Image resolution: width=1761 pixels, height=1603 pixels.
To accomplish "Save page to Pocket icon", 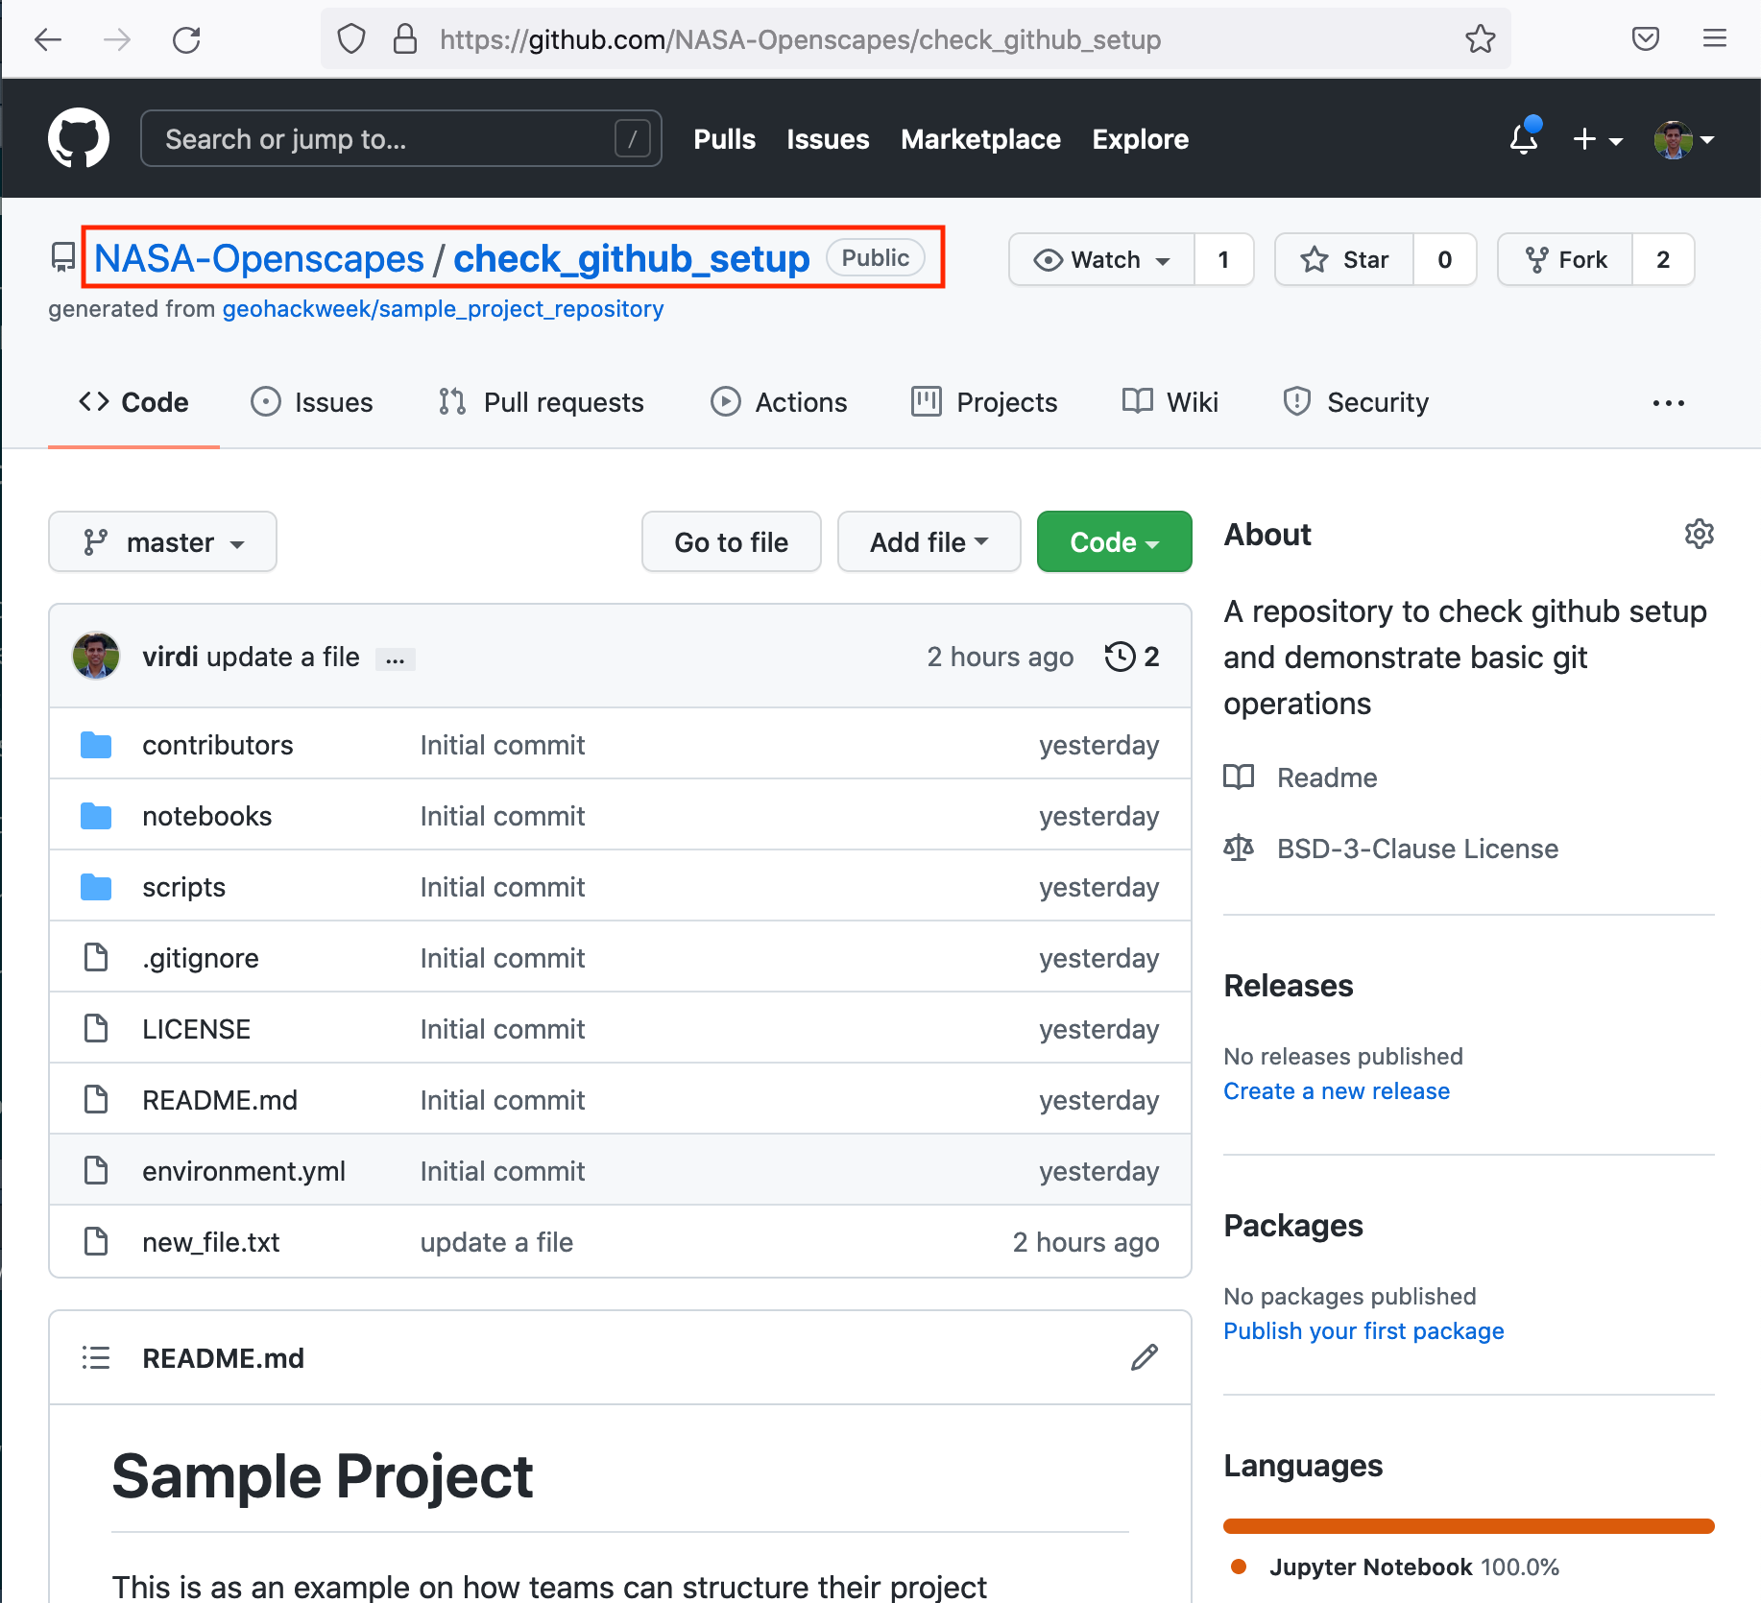I will [x=1645, y=39].
